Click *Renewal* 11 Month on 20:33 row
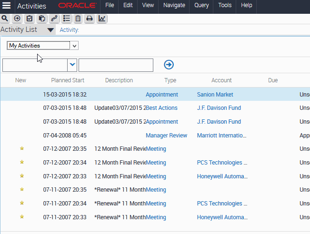Screen dimensions: 310x234 tap(120, 217)
